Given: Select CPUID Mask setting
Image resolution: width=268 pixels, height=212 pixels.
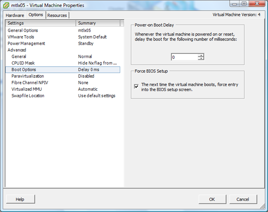Looking at the screenshot, I should click(x=63, y=63).
